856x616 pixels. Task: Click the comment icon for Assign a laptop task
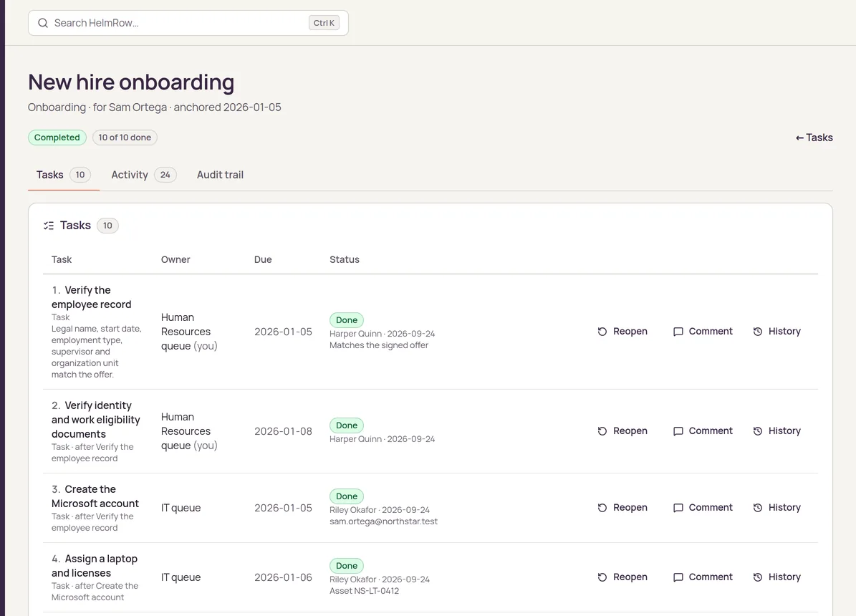[678, 577]
